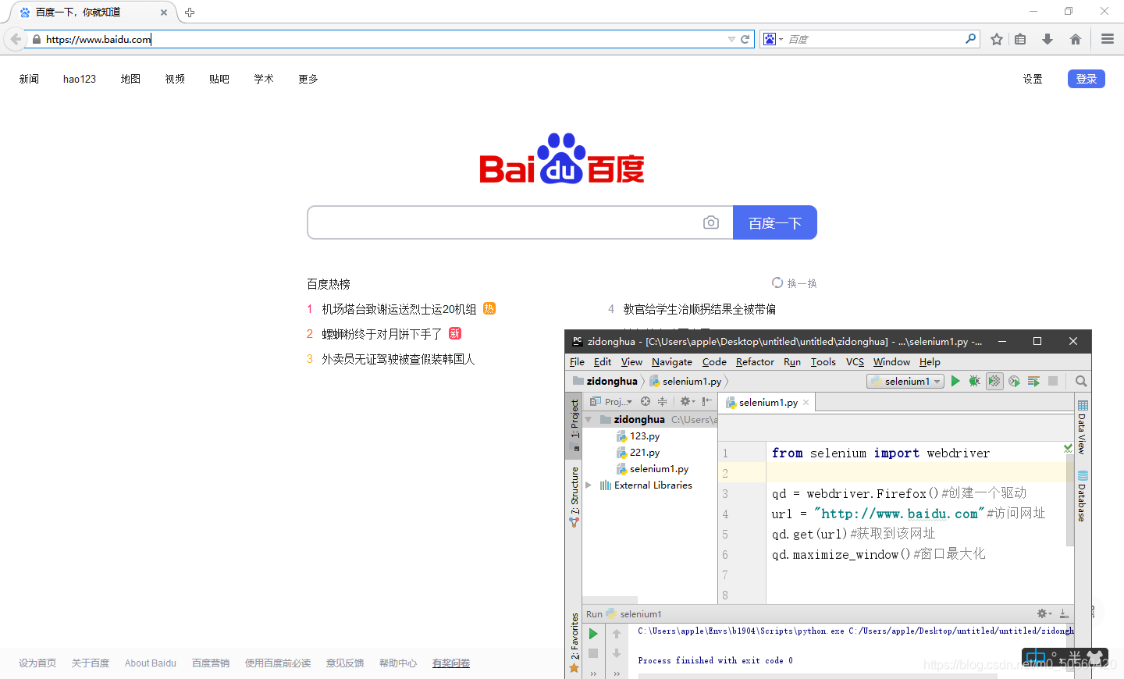1124x679 pixels.
Task: Run selenium1 with coverage icon
Action: tap(994, 381)
